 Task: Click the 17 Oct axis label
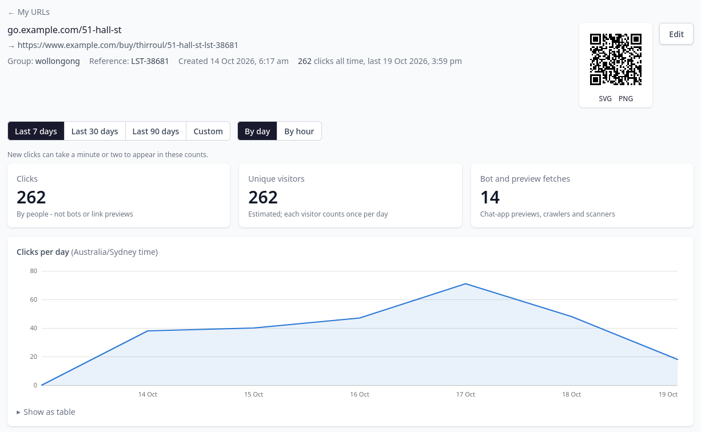pyautogui.click(x=465, y=394)
